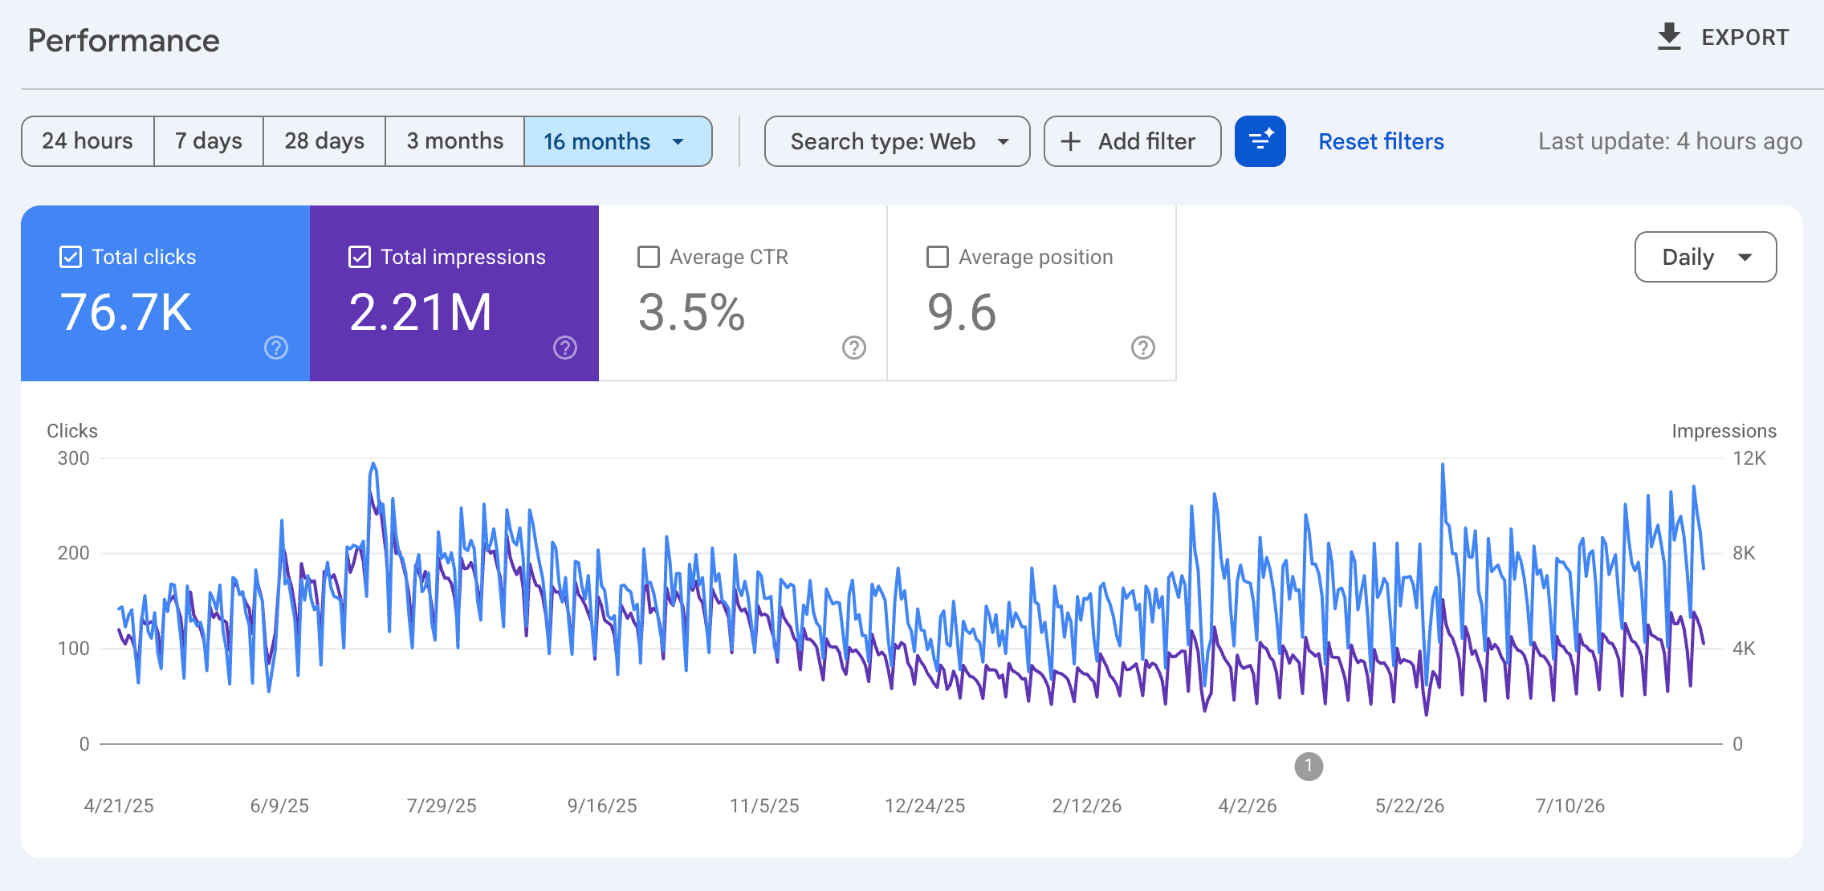Click the Reset filters link
1824x891 pixels.
1381,141
